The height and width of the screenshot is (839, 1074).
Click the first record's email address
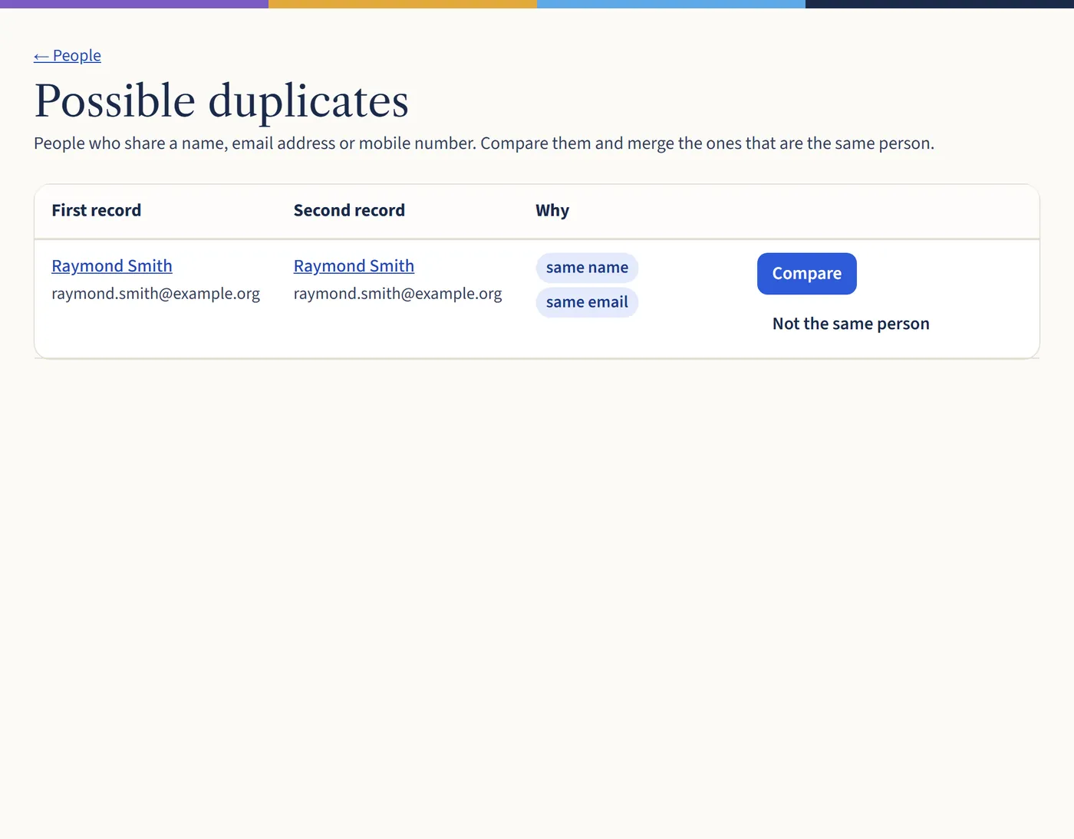tap(156, 294)
